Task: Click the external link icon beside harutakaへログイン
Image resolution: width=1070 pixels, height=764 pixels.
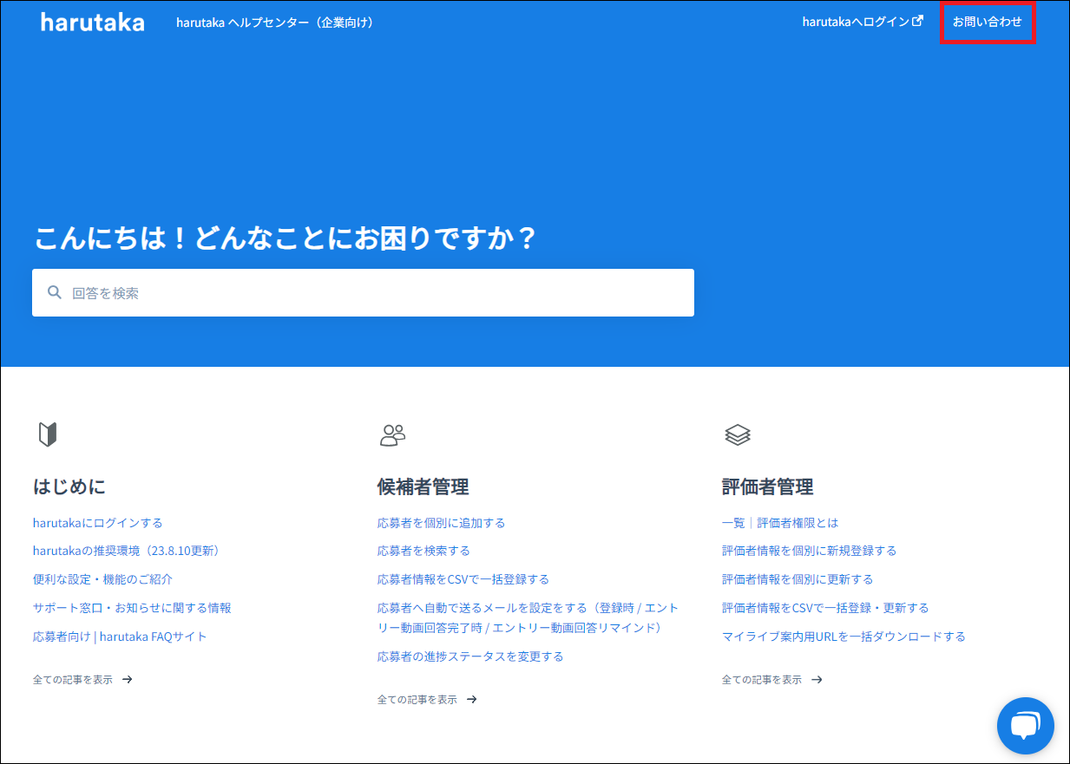Action: [919, 21]
